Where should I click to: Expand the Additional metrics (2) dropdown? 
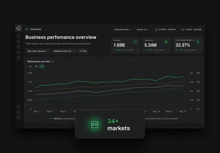64,51
